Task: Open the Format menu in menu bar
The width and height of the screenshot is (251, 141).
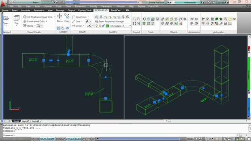Action: [x=48, y=6]
